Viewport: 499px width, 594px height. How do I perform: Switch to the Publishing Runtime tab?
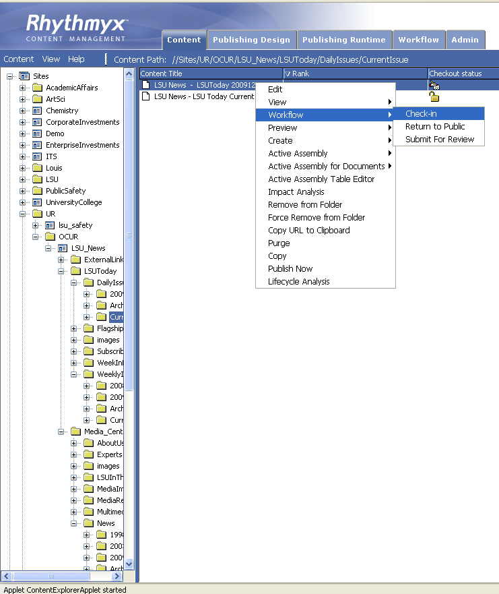click(344, 40)
